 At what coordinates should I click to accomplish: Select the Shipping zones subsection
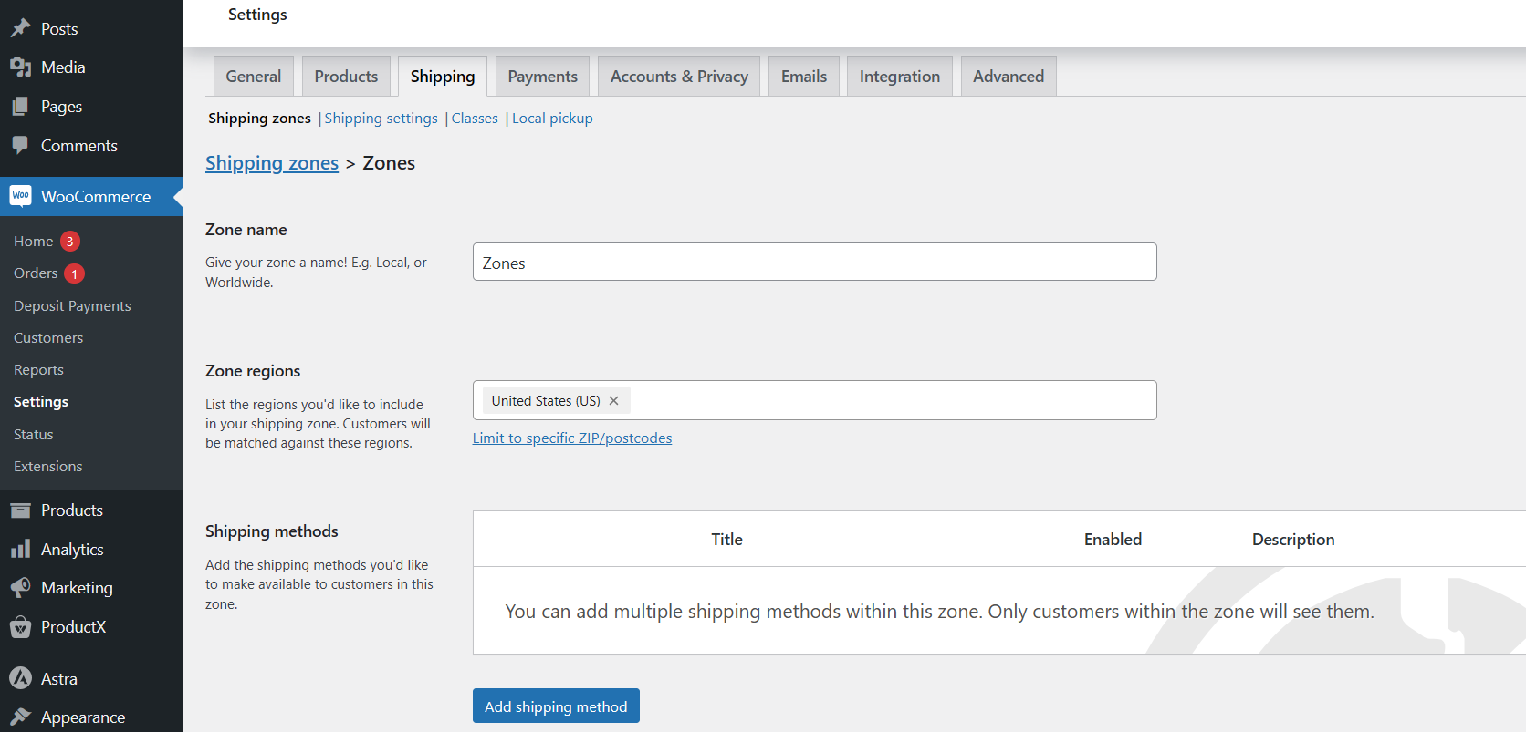click(259, 119)
